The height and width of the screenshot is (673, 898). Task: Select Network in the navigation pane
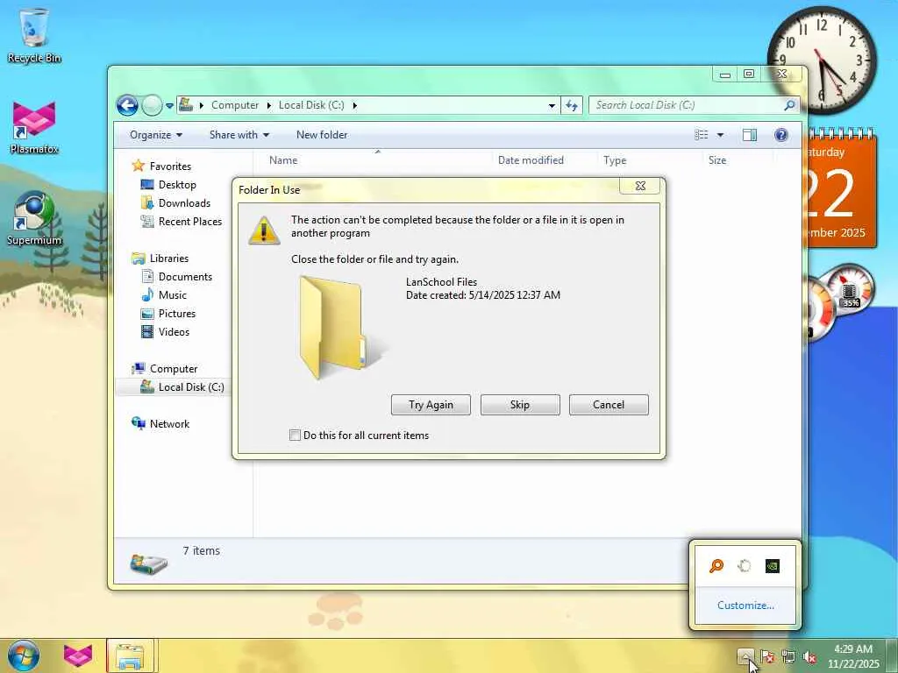169,424
